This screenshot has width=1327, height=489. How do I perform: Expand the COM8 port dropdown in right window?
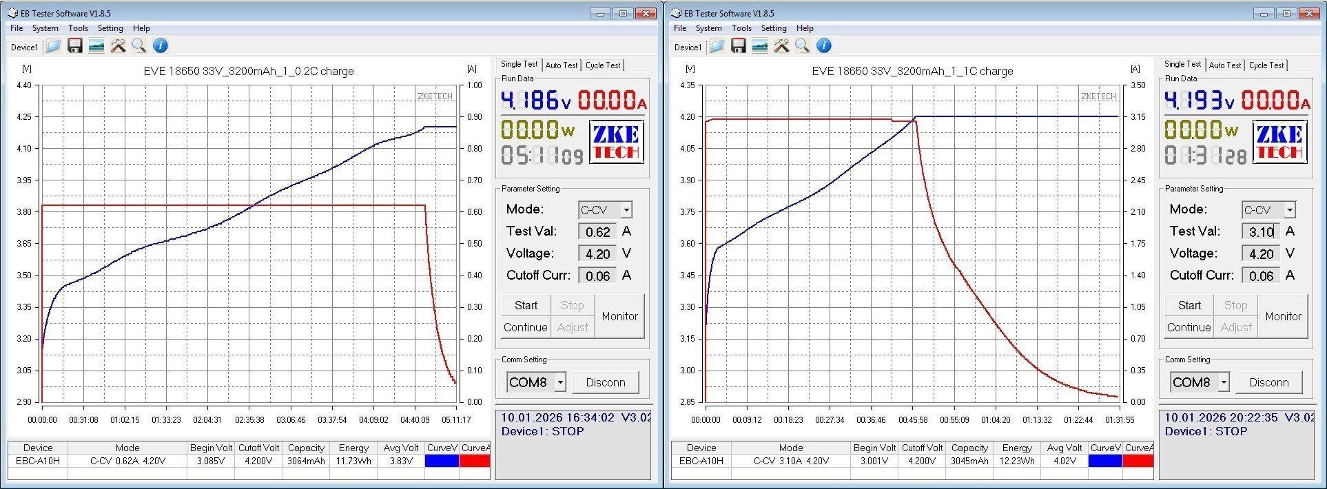[x=1224, y=382]
